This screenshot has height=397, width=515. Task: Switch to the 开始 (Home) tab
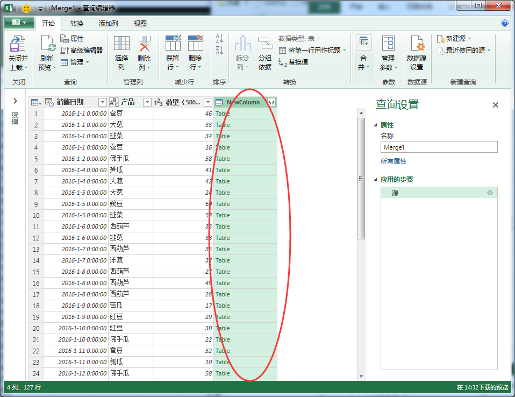pyautogui.click(x=48, y=23)
